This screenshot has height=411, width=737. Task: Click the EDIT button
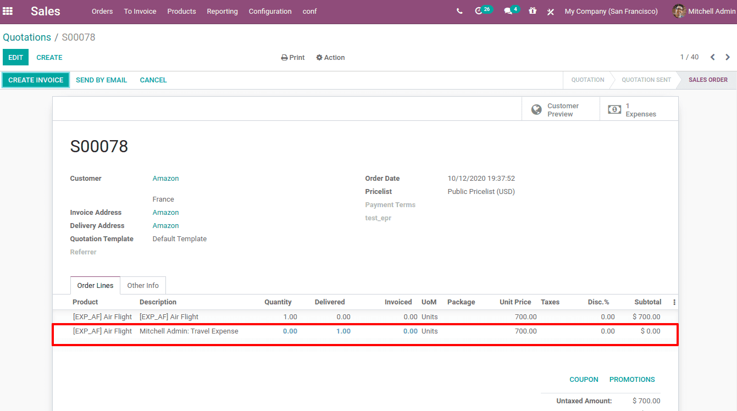tap(15, 57)
